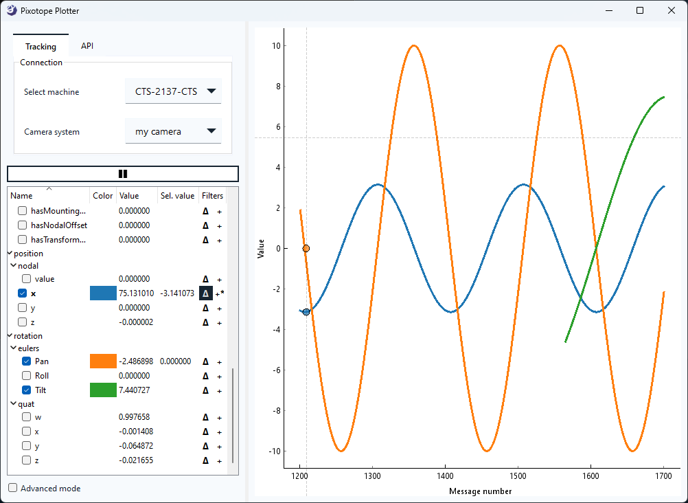Add a filter to the Roll row
Viewport: 688px width, 503px height.
tap(220, 376)
